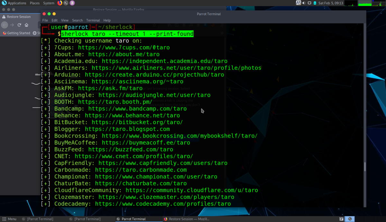Viewport: 386px width, 222px height.
Task: Select the Restore Session tab in Firefox
Action: (19, 17)
